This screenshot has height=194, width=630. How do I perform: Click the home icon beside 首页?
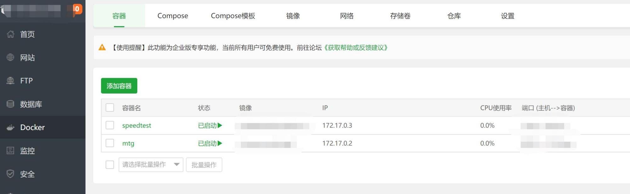pyautogui.click(x=11, y=34)
